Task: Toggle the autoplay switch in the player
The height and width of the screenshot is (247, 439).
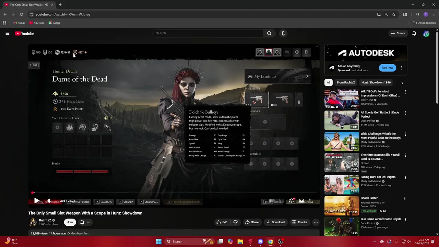Action: coord(271,201)
